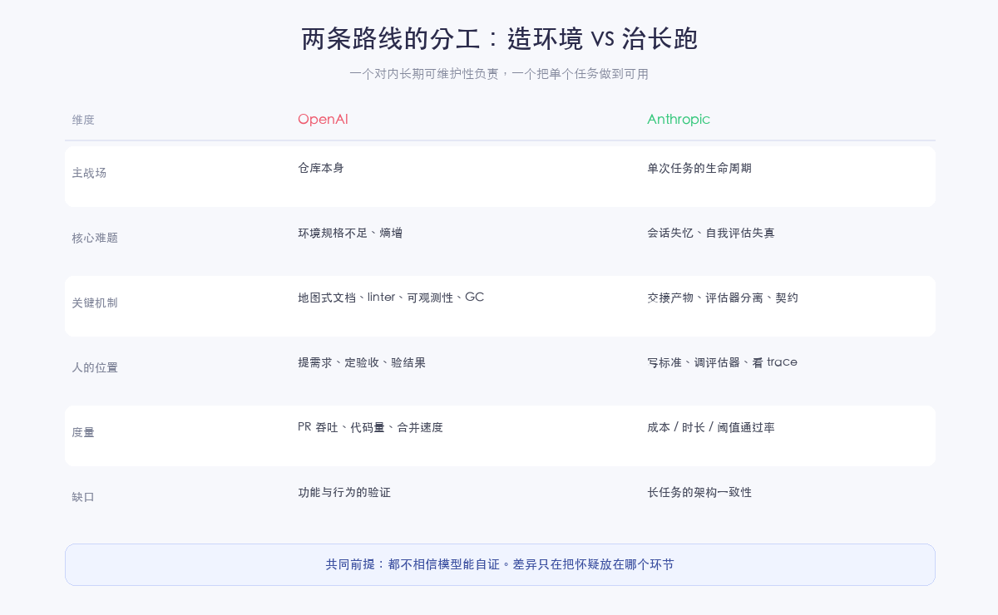Click the cell 写标准、调评估器、看 trace

tap(722, 362)
